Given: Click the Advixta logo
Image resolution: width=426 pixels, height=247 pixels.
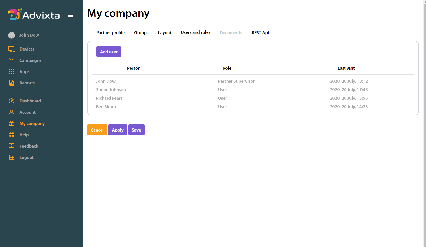Looking at the screenshot, I should click(34, 15).
